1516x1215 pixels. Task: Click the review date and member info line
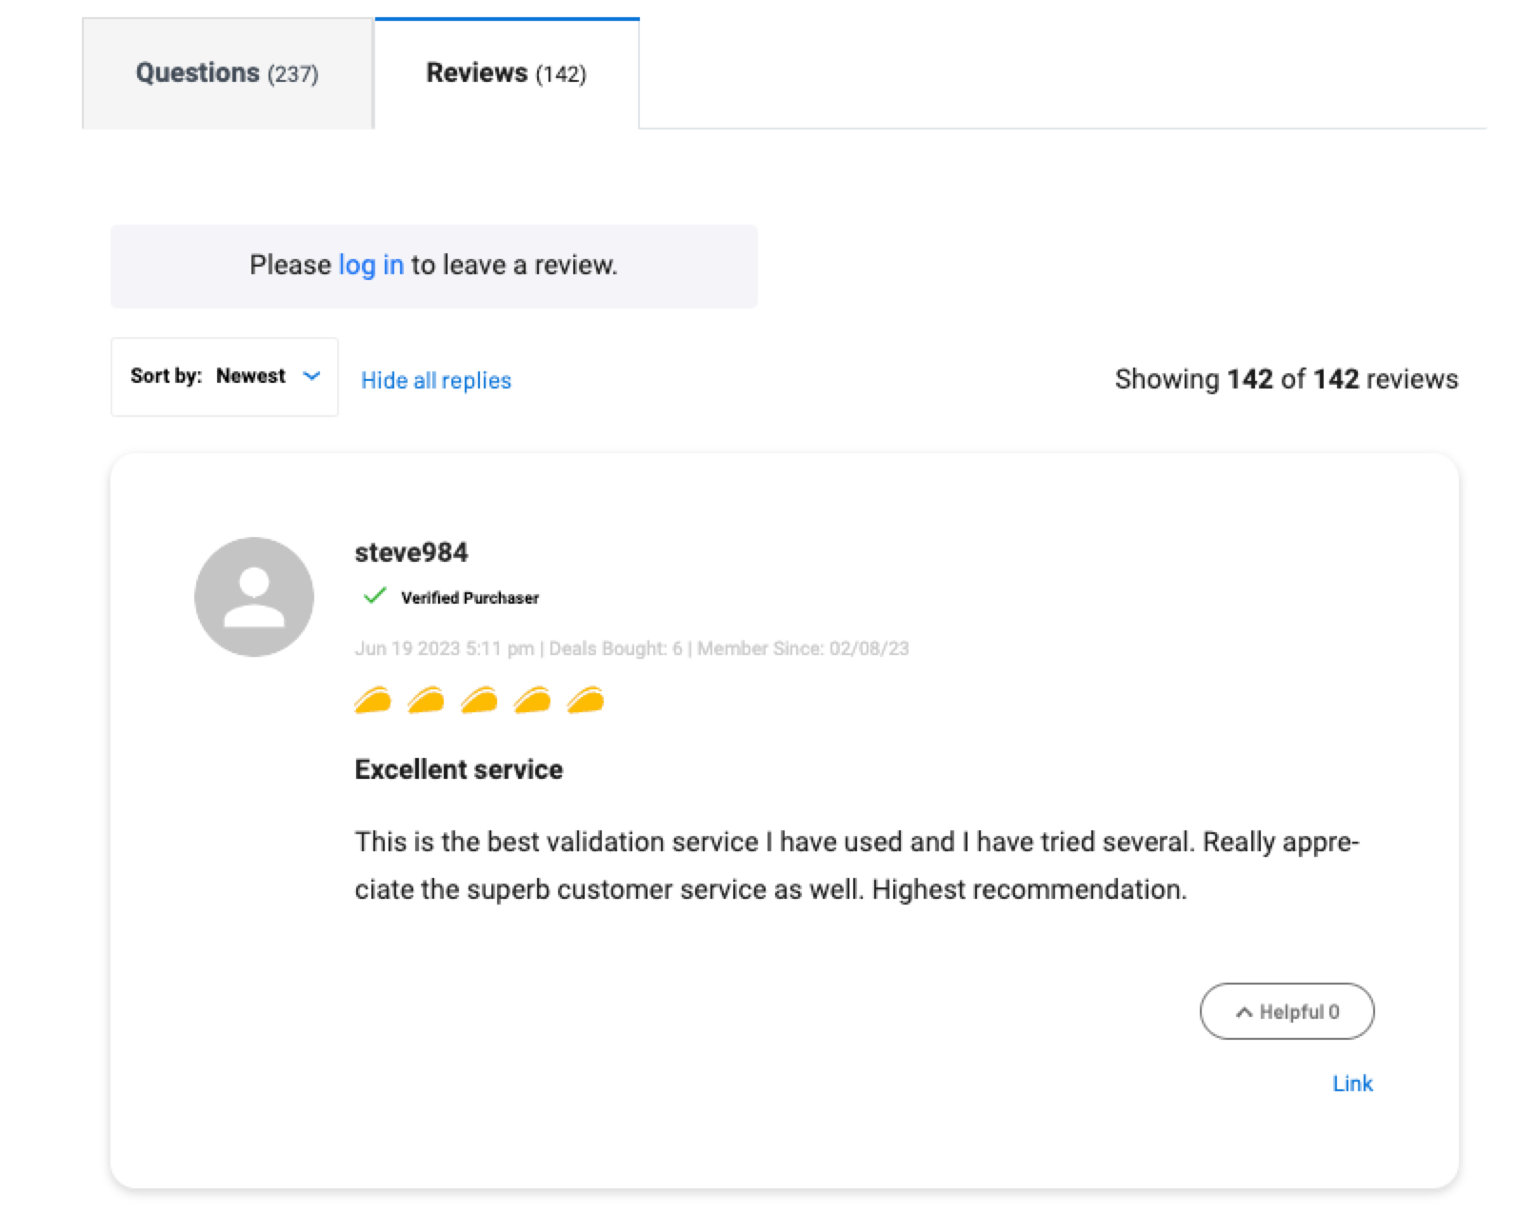click(632, 648)
